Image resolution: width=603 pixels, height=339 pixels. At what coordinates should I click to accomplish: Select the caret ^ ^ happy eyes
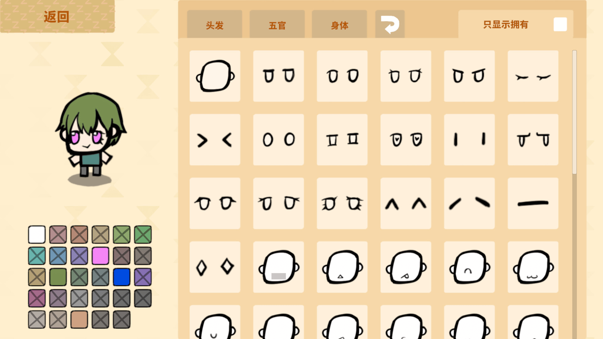pyautogui.click(x=406, y=203)
